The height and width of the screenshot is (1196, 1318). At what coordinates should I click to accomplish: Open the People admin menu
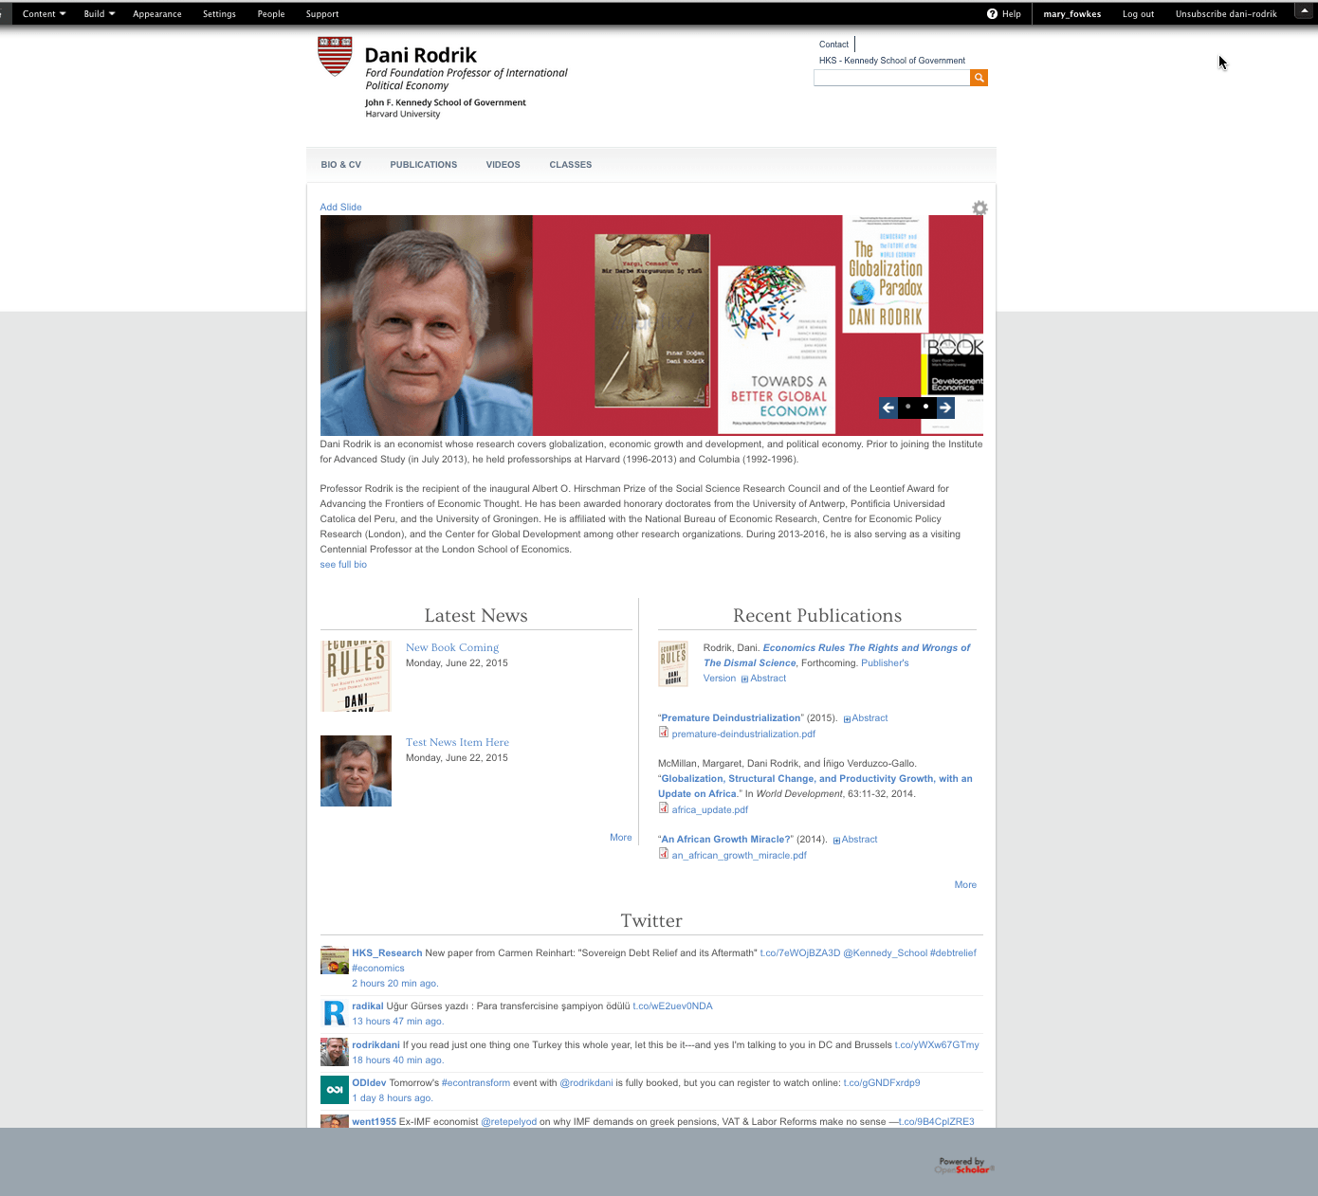point(271,14)
